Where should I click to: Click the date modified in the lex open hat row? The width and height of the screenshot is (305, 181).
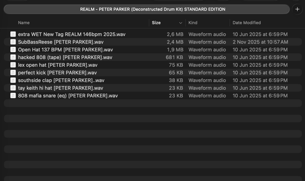(260, 65)
